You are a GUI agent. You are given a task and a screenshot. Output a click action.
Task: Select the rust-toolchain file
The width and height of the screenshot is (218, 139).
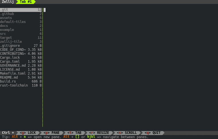21,85
